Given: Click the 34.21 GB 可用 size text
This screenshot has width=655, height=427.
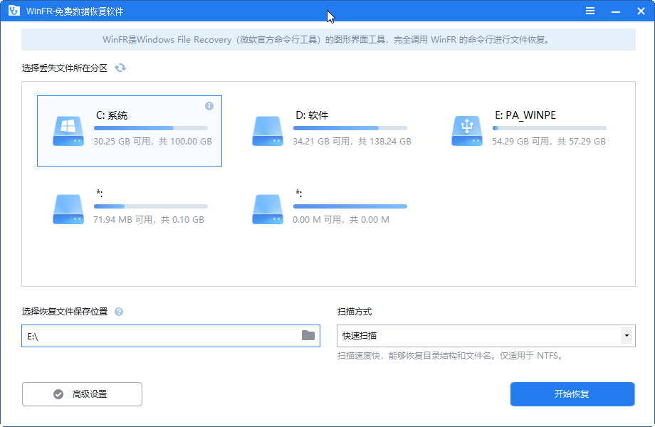Looking at the screenshot, I should coord(352,141).
